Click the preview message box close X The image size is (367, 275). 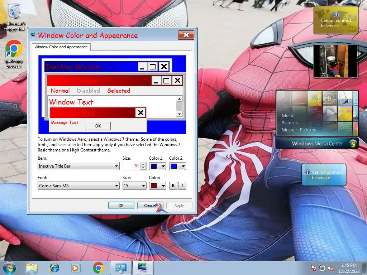point(140,113)
